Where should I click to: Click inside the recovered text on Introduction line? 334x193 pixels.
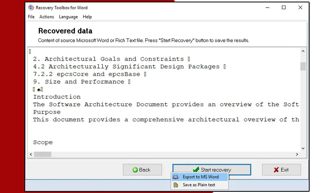tap(57, 97)
